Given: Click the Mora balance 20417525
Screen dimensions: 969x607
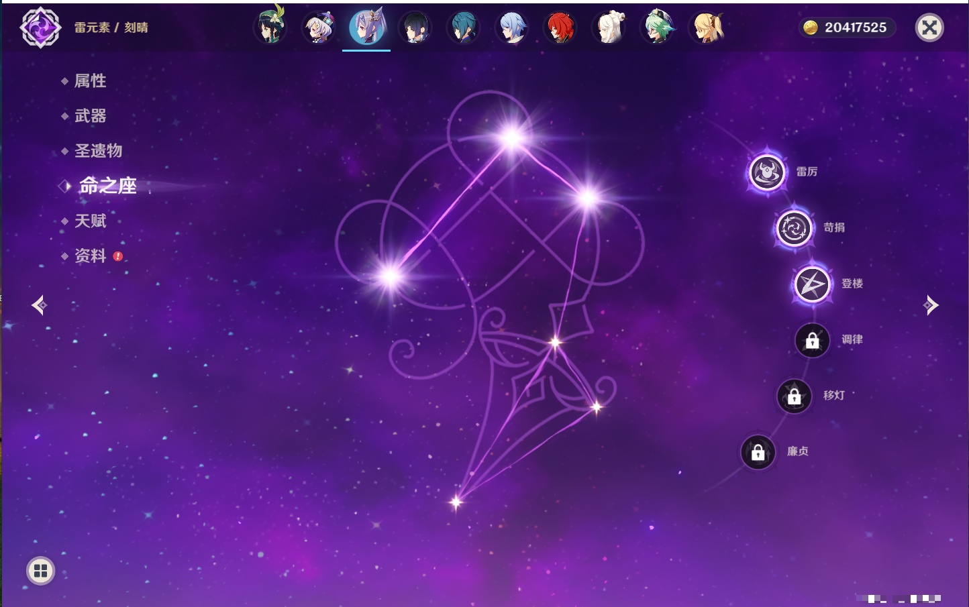Looking at the screenshot, I should pos(856,27).
